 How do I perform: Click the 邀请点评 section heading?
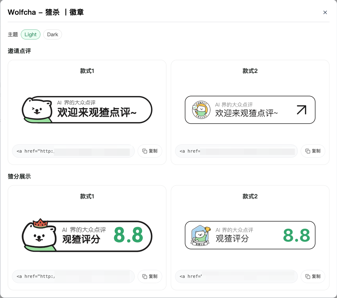coord(19,51)
